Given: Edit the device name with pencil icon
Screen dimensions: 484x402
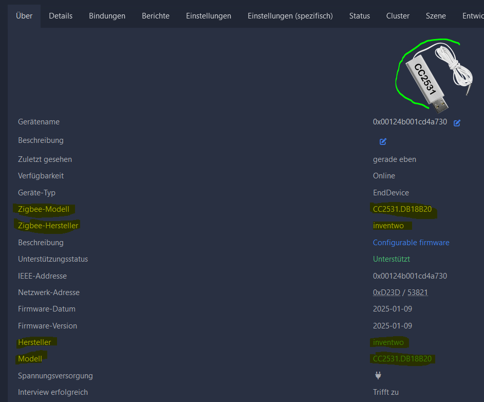Looking at the screenshot, I should [x=457, y=123].
